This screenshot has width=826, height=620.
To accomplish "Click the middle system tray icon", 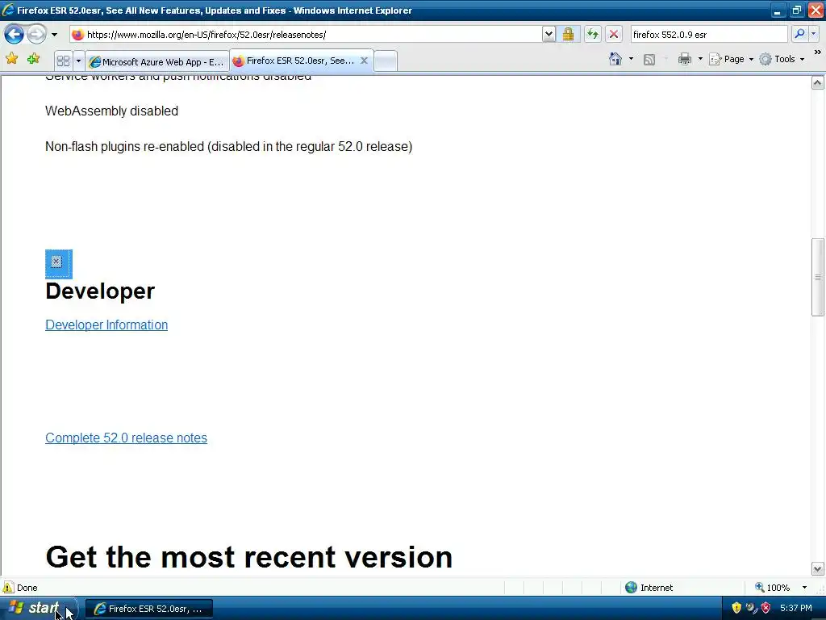I will [751, 608].
